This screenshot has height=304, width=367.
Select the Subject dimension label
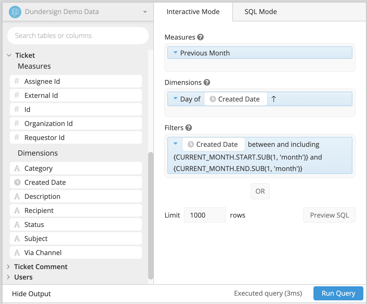click(36, 239)
